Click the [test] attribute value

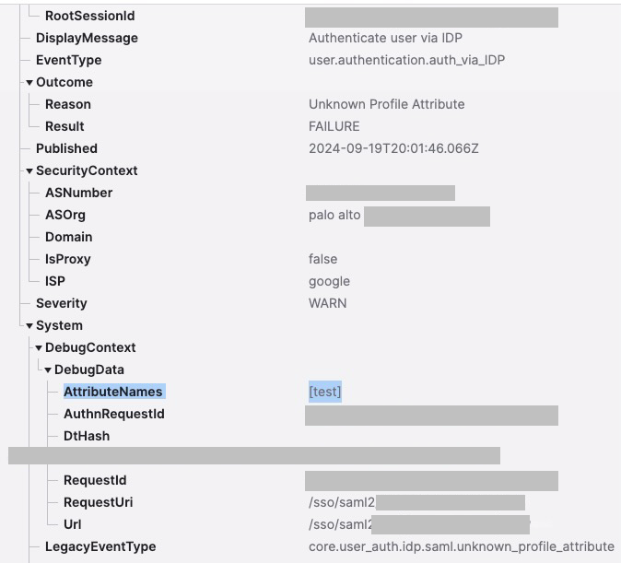(324, 392)
